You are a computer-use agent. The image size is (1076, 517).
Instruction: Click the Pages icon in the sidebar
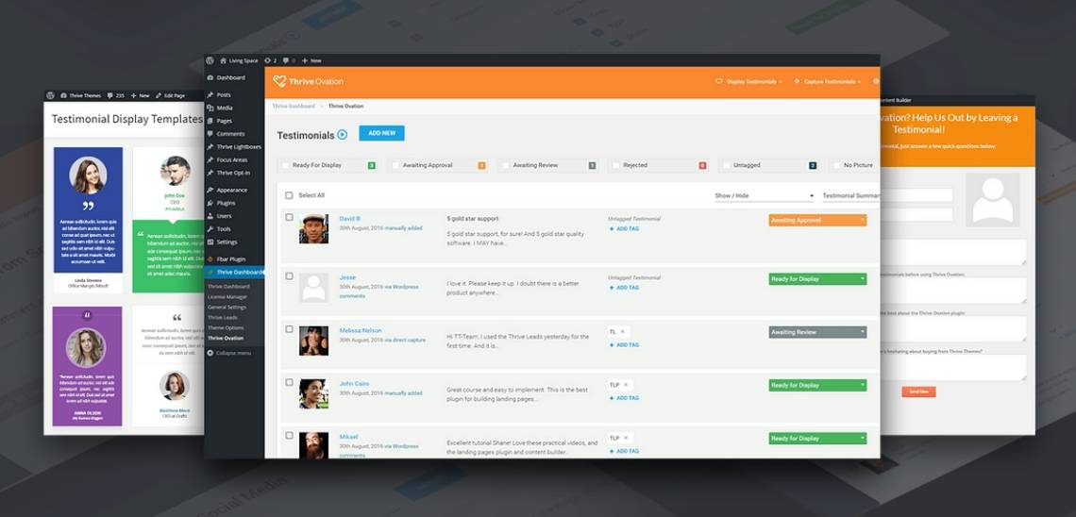210,121
